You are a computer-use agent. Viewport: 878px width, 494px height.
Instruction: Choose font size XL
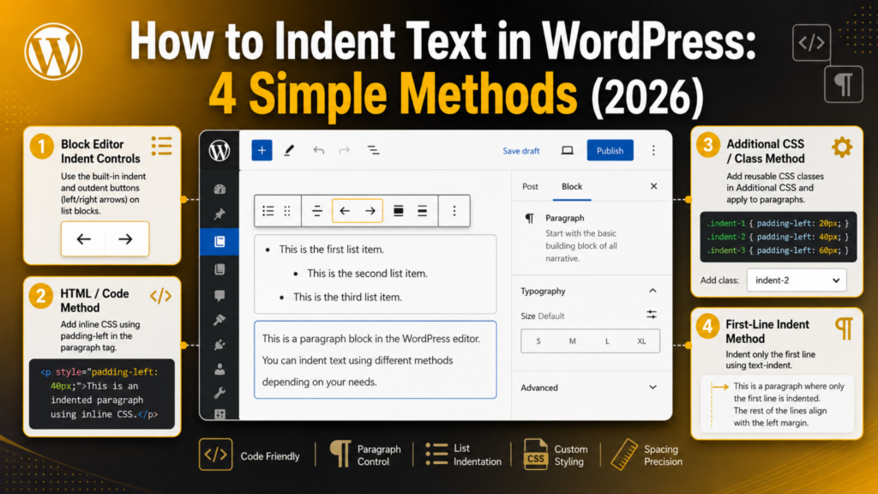tap(641, 341)
